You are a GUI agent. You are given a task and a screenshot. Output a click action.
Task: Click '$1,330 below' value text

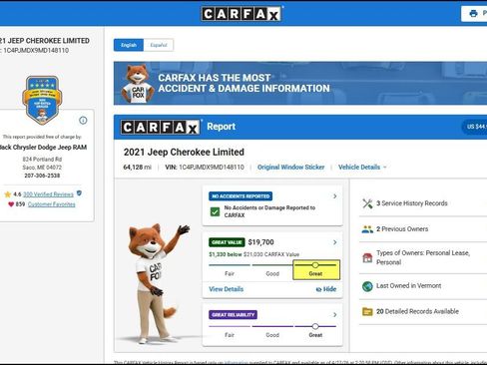pos(226,254)
